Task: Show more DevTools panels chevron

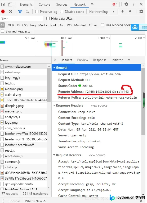Action: tap(92, 5)
